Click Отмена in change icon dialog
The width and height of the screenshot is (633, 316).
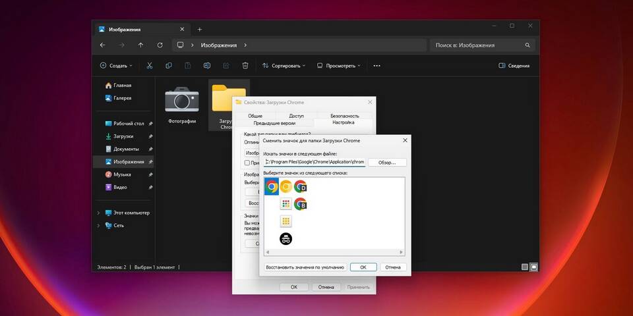(393, 267)
